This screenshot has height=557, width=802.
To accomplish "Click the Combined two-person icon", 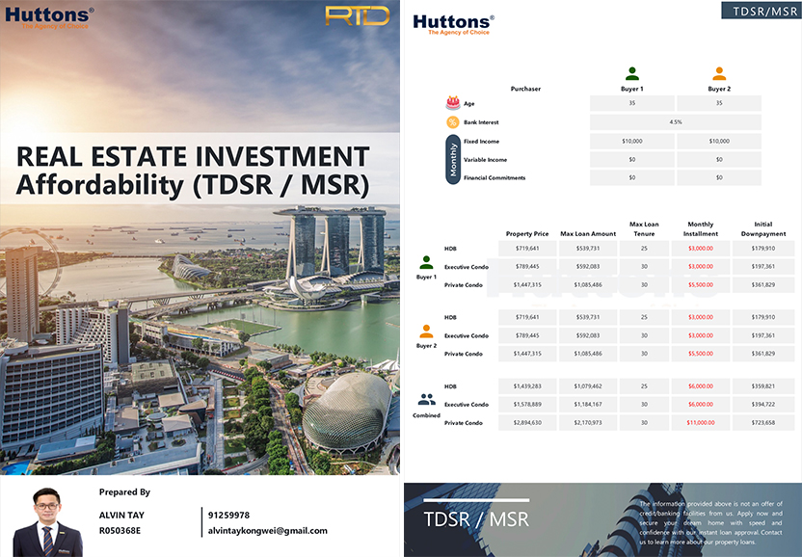I will [427, 400].
